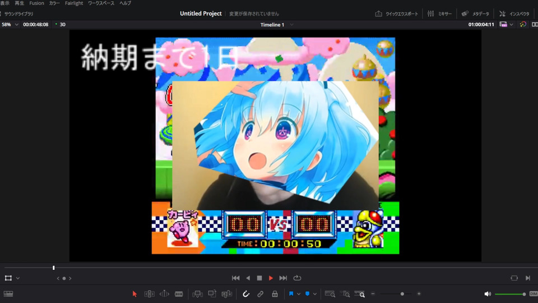
Task: Click the 00:00:48:08 duration field
Action: tap(36, 24)
